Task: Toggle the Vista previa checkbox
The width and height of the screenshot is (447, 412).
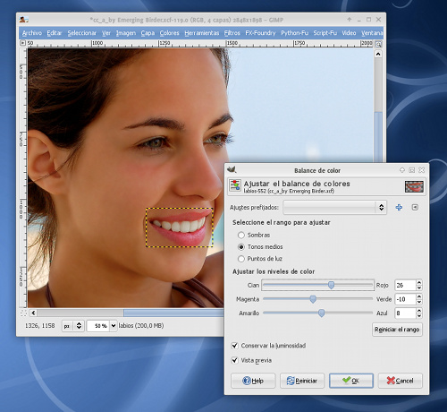Action: 235,360
